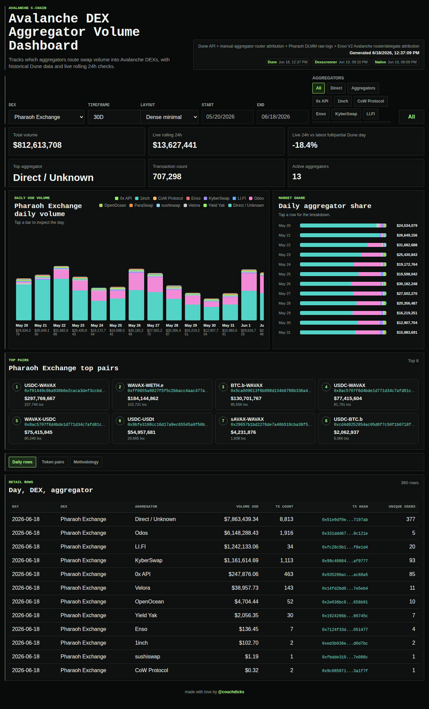
Task: Click the Yield Yak legend entry
Action: click(214, 205)
